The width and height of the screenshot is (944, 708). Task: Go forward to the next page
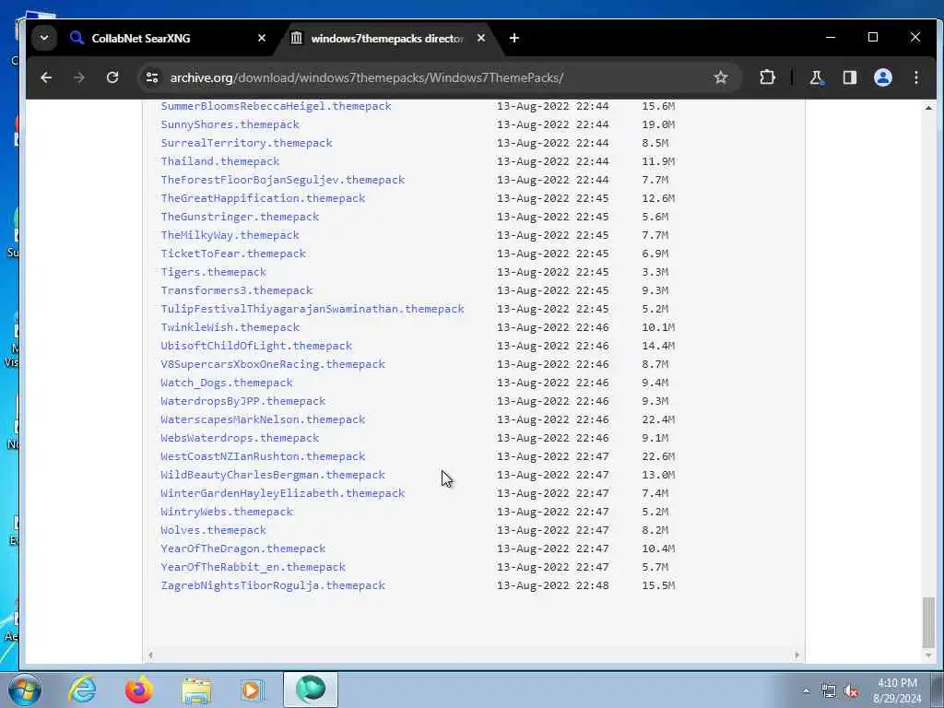(x=79, y=77)
